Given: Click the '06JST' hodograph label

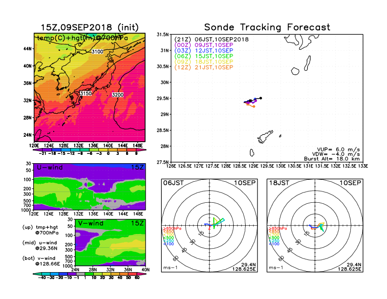Looking at the screenshot, I should [x=173, y=183].
